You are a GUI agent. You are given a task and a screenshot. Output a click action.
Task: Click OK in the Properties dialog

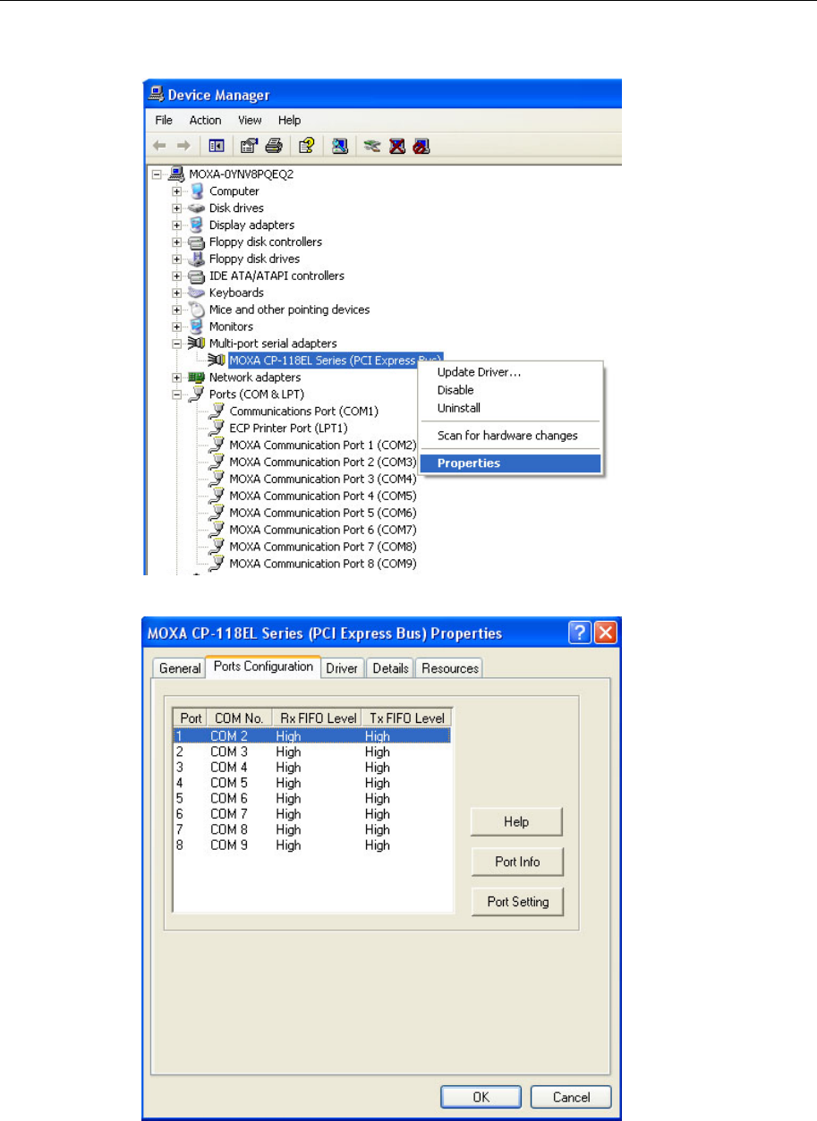coord(481,1097)
